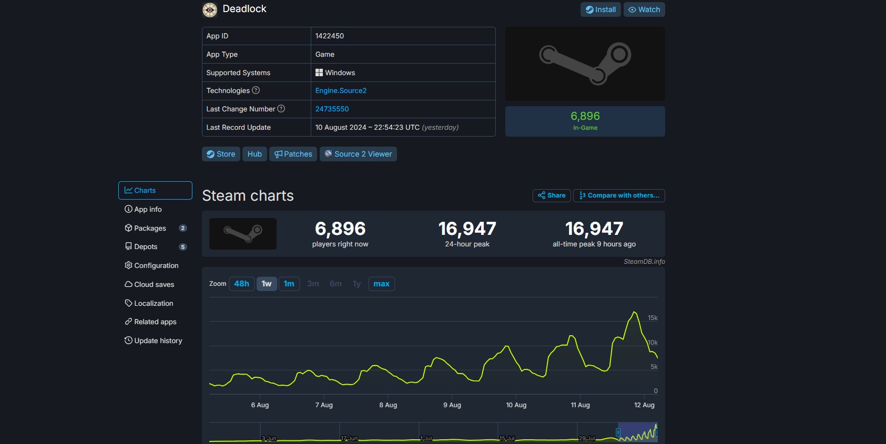Viewport: 886px width, 444px height.
Task: Open the Cloud saves sidebar tab
Action: point(155,284)
